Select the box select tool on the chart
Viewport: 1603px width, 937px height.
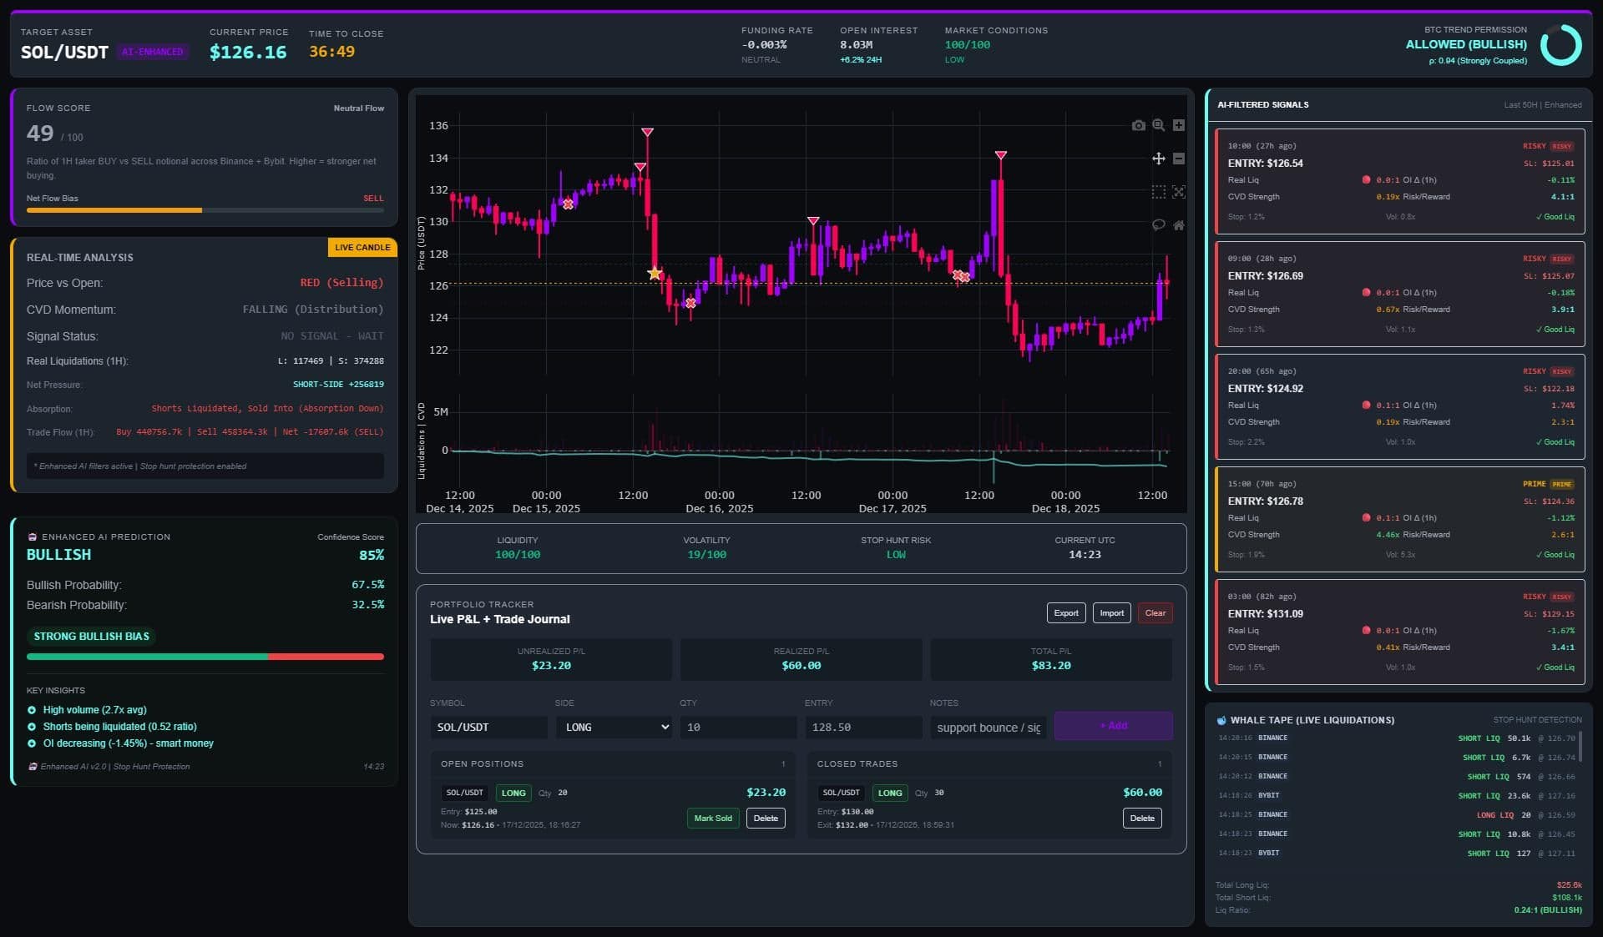click(x=1158, y=191)
